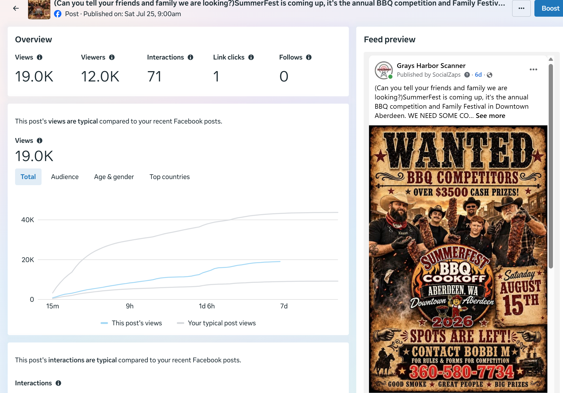Screen dimensions: 563x393
Task: Show info for Viewers metric
Action: tap(112, 57)
